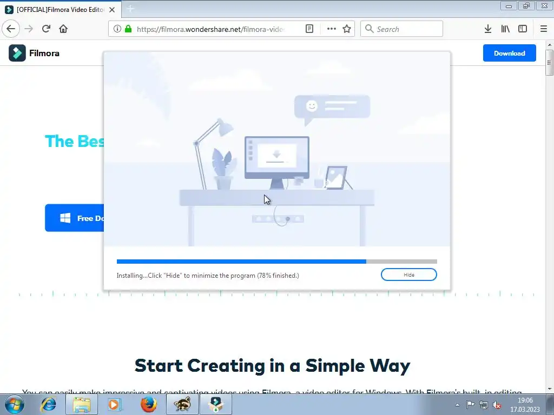This screenshot has height=415, width=554.
Task: Open Action Center flag icon
Action: pyautogui.click(x=470, y=405)
